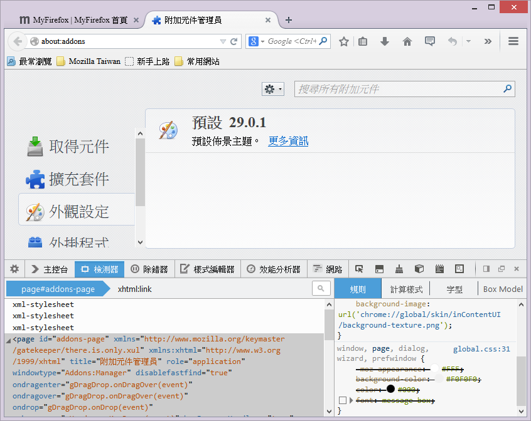This screenshot has height=421, width=531.
Task: Dock devtools to side of window
Action: pos(486,269)
